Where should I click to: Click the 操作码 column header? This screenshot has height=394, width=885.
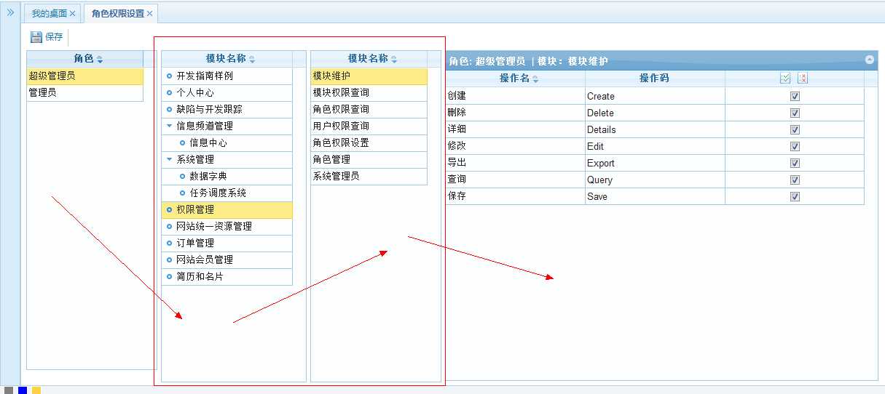[655, 79]
